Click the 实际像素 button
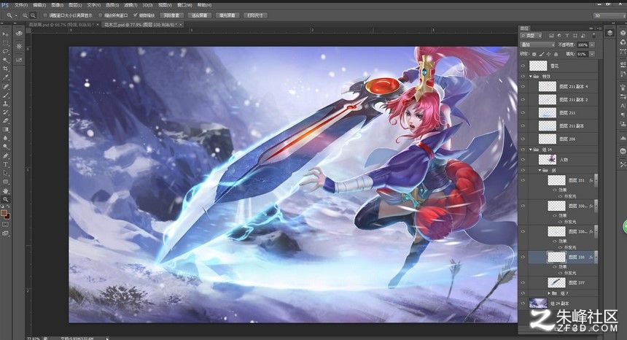The height and width of the screenshot is (340, 627). click(171, 15)
